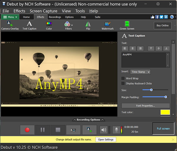Open the green Menu dropdown
Screen dimensions: 177x151
click(10, 17)
